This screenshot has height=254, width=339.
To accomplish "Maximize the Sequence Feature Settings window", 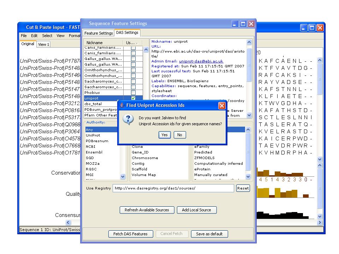I will [243, 24].
